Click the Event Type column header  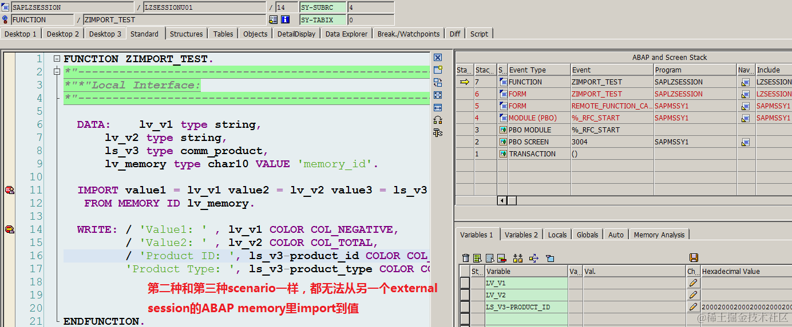(539, 70)
